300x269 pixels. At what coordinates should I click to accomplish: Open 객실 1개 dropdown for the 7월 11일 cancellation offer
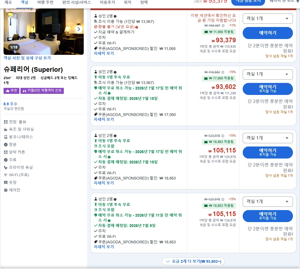click(268, 202)
